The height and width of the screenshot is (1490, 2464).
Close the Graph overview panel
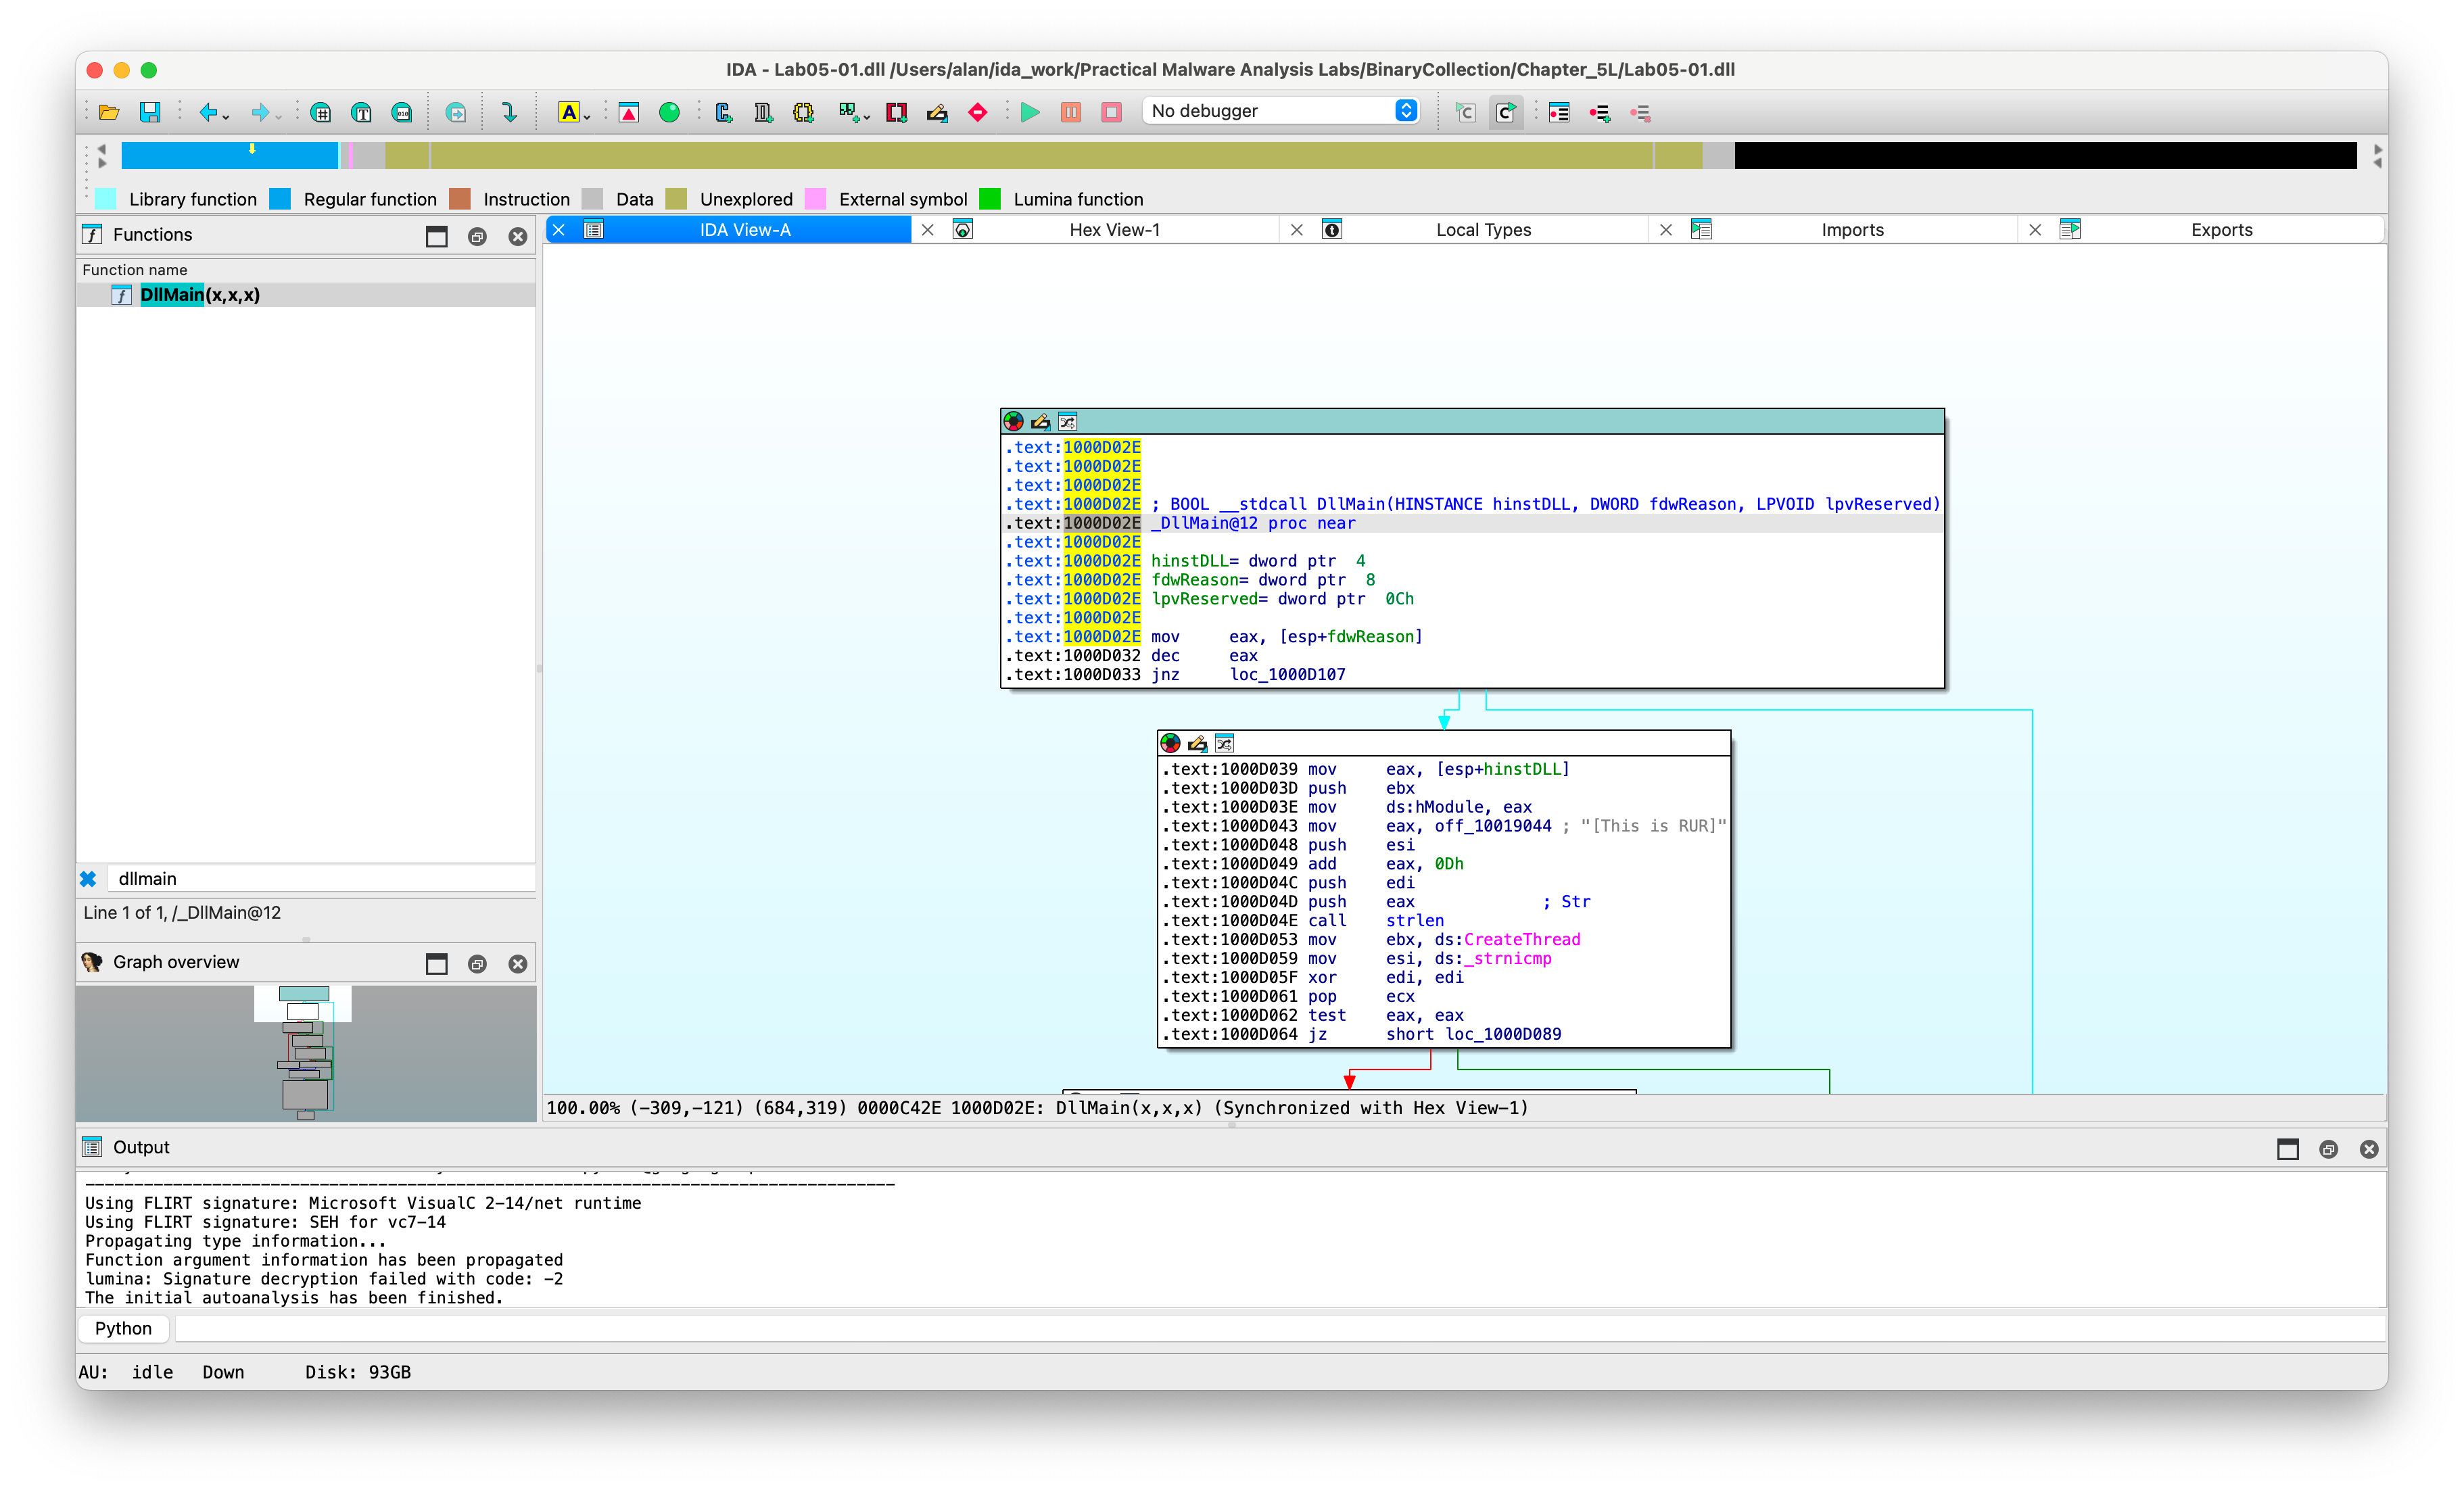pos(517,963)
